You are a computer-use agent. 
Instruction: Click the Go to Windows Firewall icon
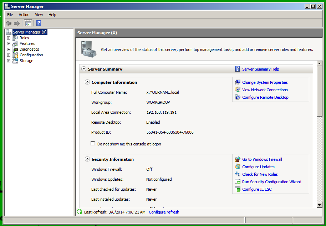[x=238, y=159]
